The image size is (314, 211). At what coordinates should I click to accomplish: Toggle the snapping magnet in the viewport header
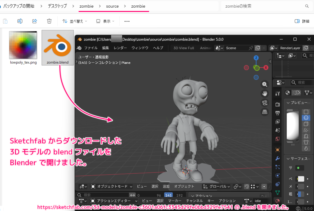click(x=247, y=186)
